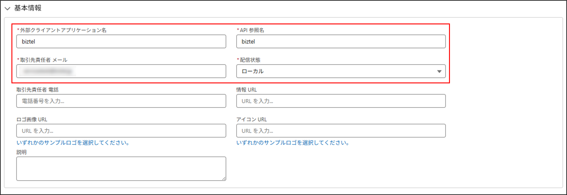Click the 説明 textarea resize handle
This screenshot has height=195, width=567.
(224, 179)
